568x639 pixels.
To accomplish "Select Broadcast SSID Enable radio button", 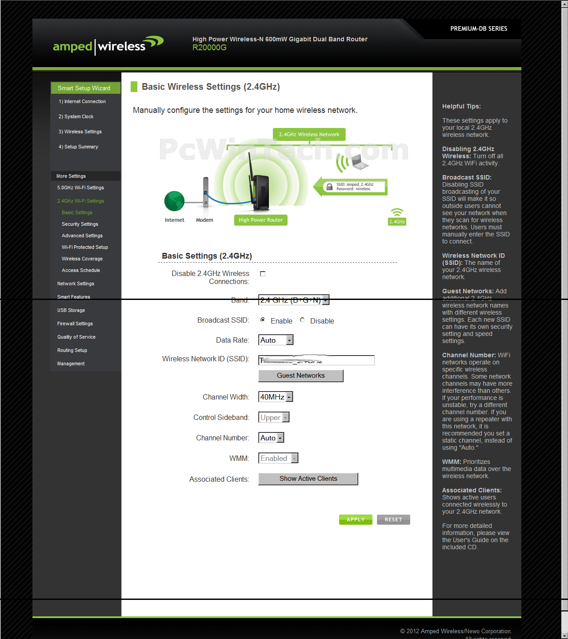I will point(263,320).
